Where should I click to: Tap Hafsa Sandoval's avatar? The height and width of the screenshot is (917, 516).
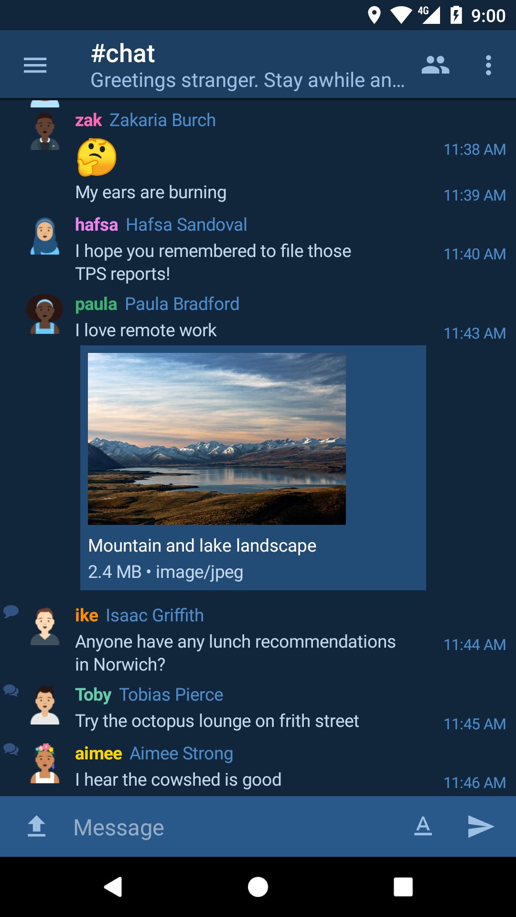(45, 236)
